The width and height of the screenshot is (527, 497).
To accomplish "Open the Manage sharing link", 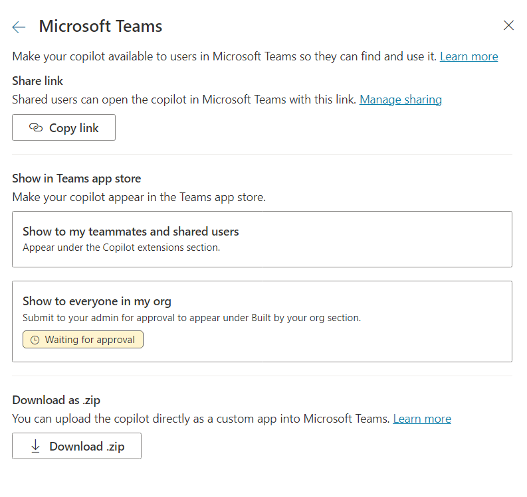I will tap(400, 100).
